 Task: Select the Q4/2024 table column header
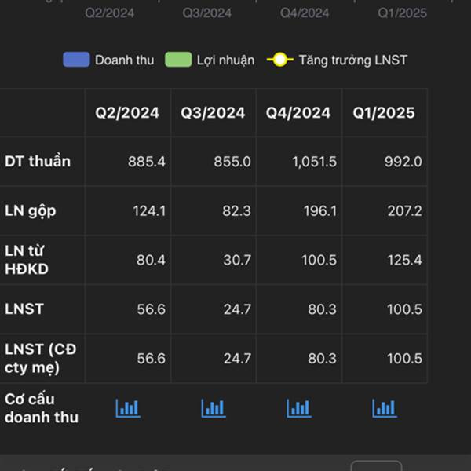298,113
